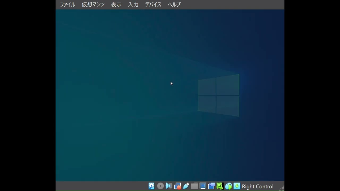Click the display monitor status icon
Screen dimensions: 340x191
(203, 186)
